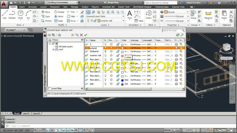Click the Move tool
Viewport: 237px width, 133px height.
pos(46,12)
